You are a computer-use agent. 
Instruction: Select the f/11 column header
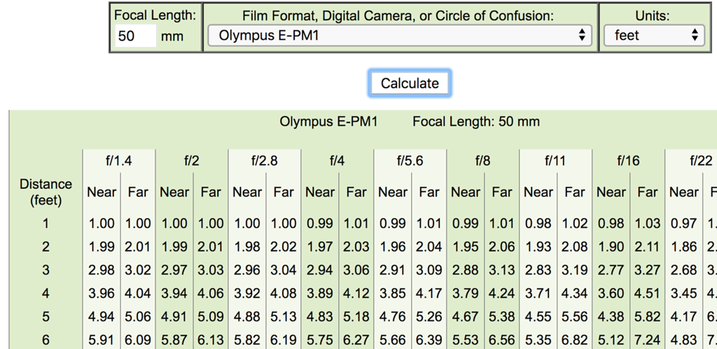coord(555,160)
